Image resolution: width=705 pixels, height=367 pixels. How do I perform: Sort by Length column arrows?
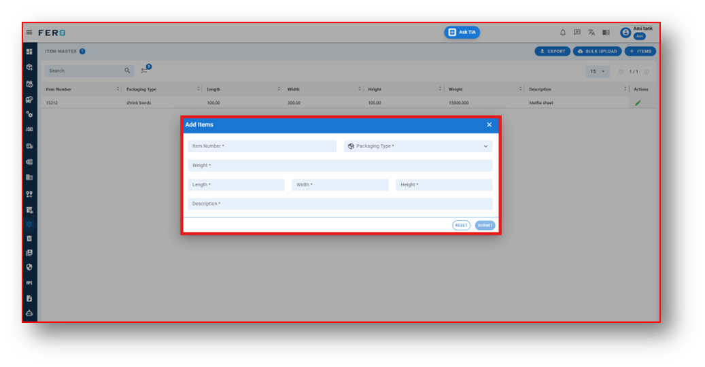[x=279, y=89]
